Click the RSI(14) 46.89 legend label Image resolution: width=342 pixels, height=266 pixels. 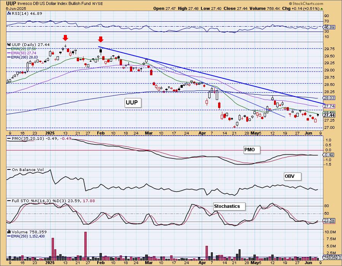tap(27, 14)
